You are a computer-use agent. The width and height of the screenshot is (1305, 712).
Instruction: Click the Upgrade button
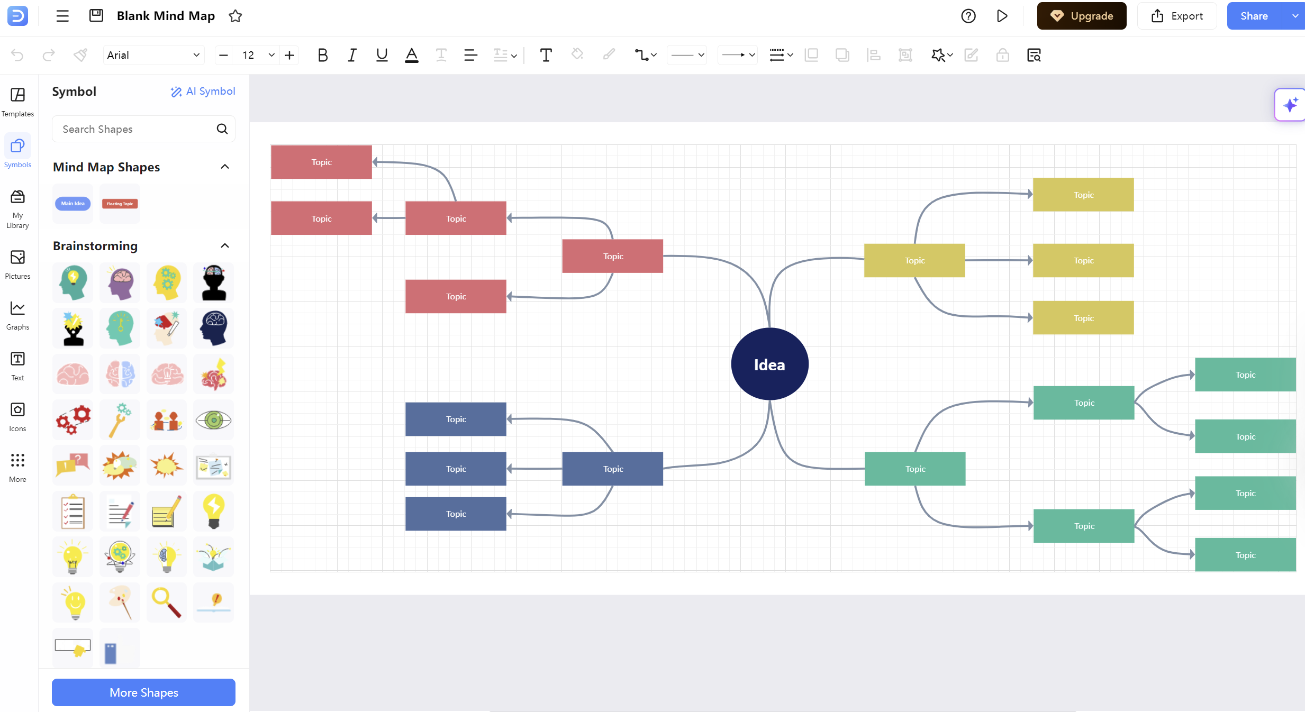pyautogui.click(x=1081, y=16)
